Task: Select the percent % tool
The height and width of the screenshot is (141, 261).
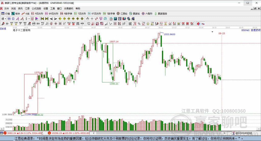Action: click(x=139, y=24)
